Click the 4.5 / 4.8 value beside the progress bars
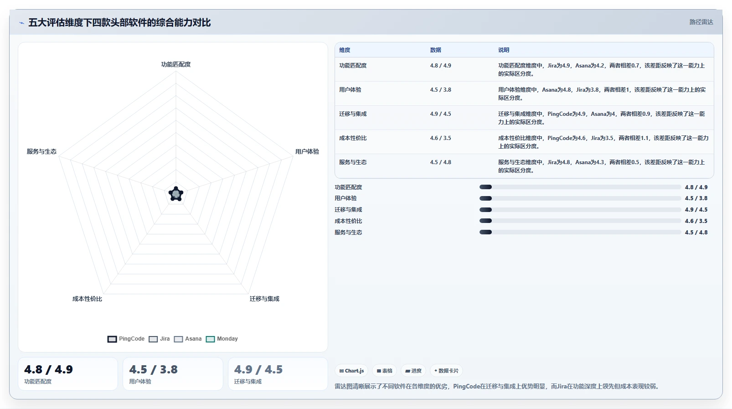This screenshot has height=409, width=732. (x=696, y=233)
